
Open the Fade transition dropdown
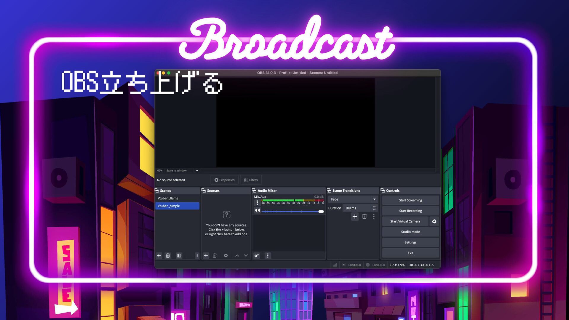coord(353,199)
